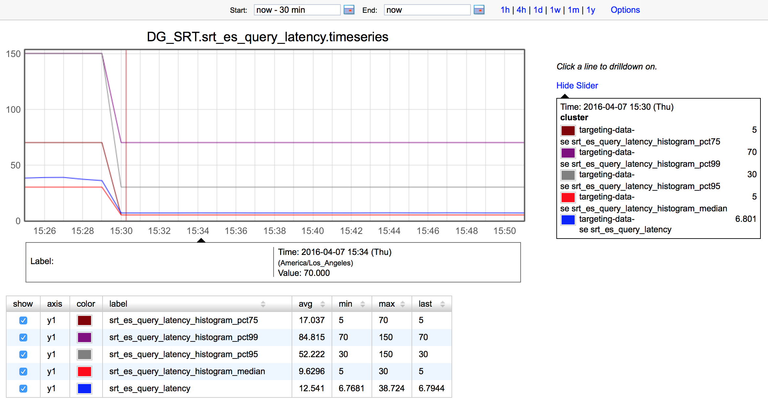Click blue query_latency swatch in cluster legend
This screenshot has height=405, width=768.
tap(568, 220)
